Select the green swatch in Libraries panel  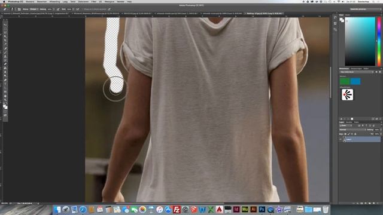[x=345, y=81]
